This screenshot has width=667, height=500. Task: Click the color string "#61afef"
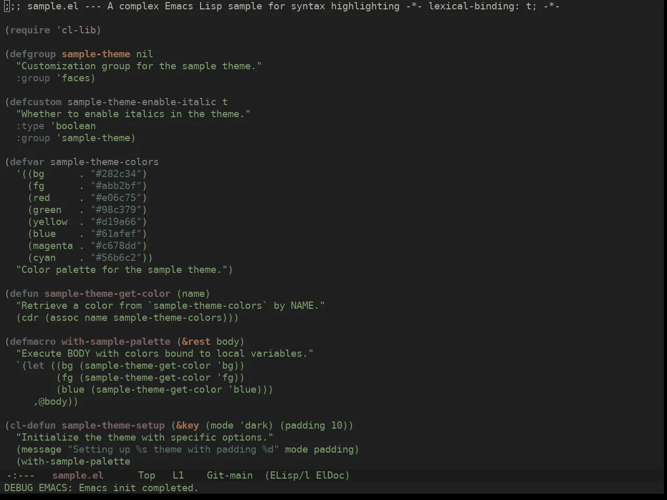(116, 233)
